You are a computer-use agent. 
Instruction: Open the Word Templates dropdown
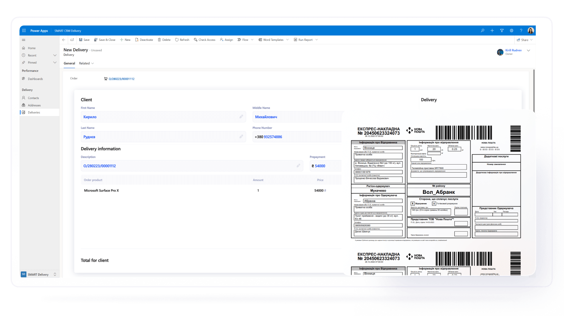[x=287, y=40]
